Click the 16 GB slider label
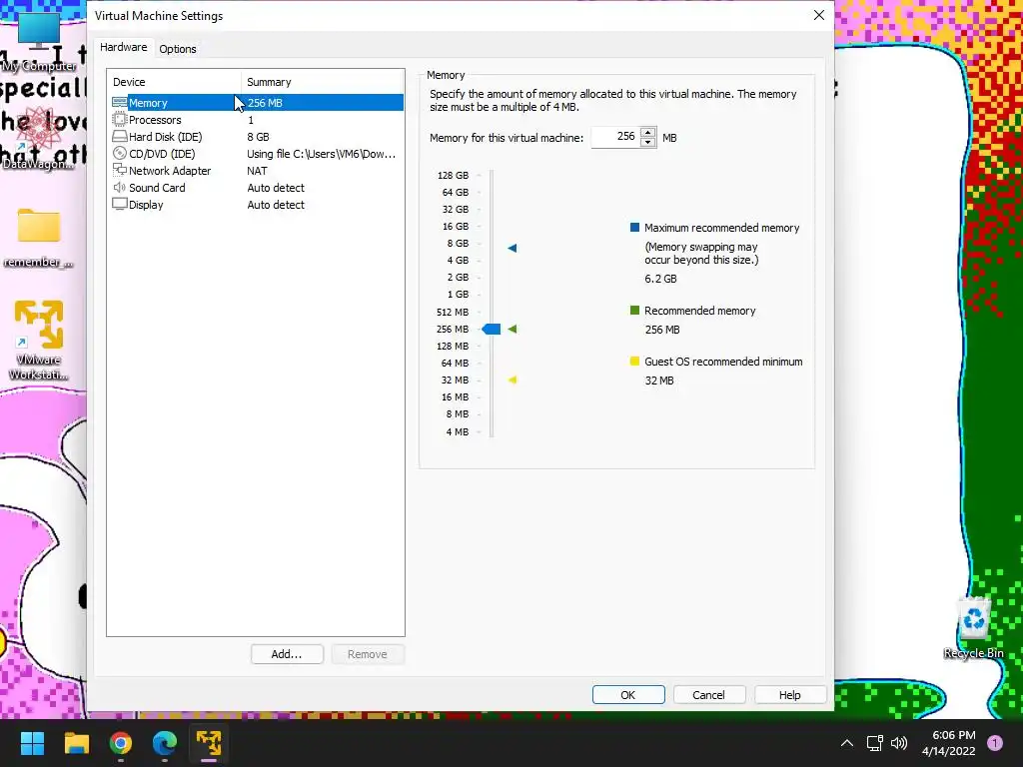The height and width of the screenshot is (767, 1023). pyautogui.click(x=456, y=226)
